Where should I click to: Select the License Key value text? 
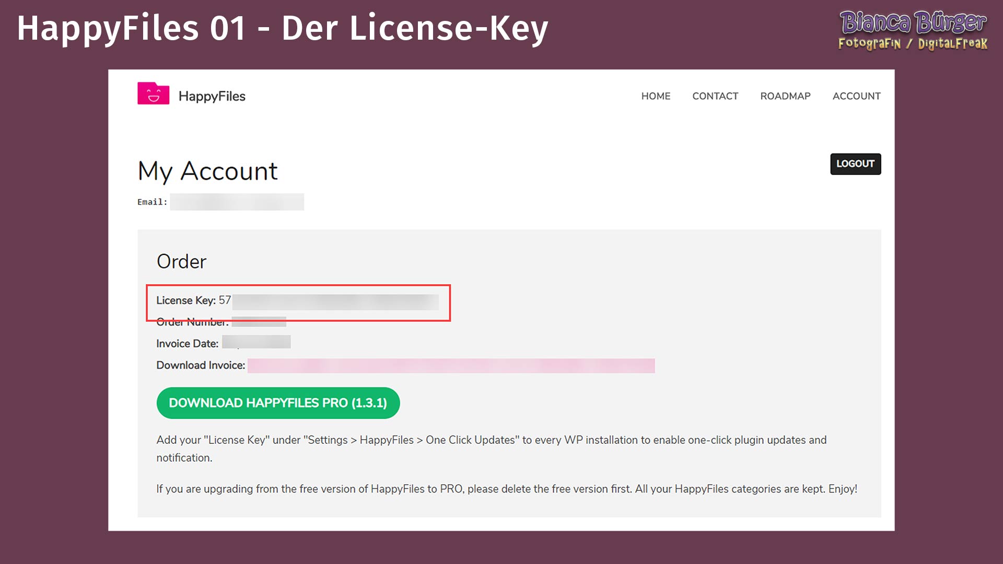pyautogui.click(x=329, y=301)
